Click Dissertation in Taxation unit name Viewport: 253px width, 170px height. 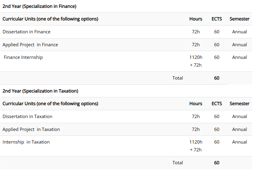point(27,117)
